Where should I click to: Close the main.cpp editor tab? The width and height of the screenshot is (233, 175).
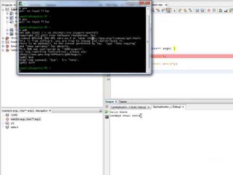click(x=166, y=5)
